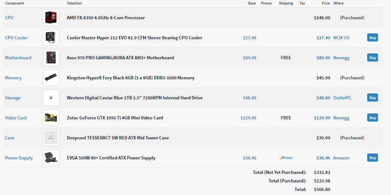Click the (Purchased) label in Memory row

coord(352,78)
